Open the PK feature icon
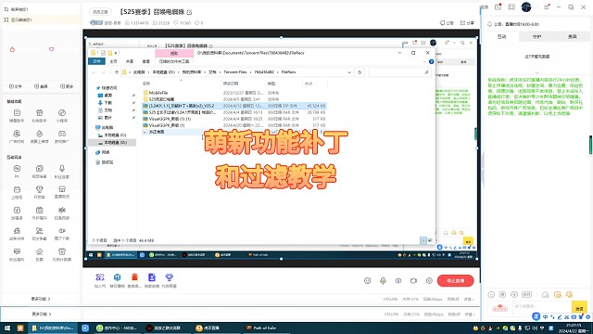The width and height of the screenshot is (593, 334). [17, 169]
